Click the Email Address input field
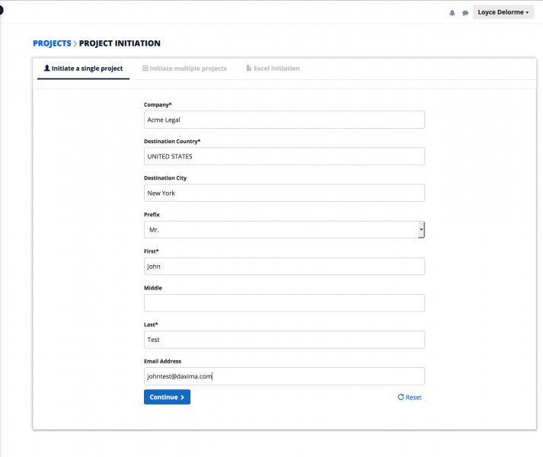 click(284, 376)
